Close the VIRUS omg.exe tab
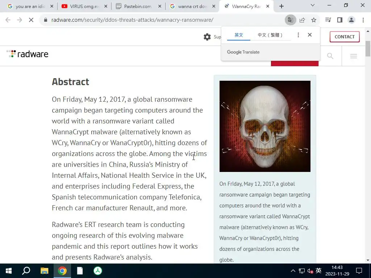Viewport: 371px width, 278px height. (106, 7)
